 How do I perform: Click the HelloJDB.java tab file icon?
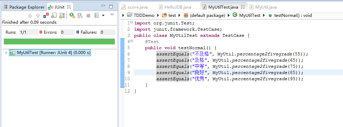161,7
